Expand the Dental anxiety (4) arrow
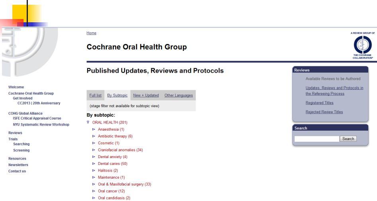Viewport: 377px width, 201px height. [x=94, y=157]
